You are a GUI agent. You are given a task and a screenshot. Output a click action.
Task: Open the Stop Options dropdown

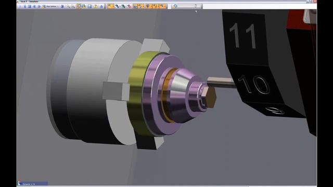(50, 6)
